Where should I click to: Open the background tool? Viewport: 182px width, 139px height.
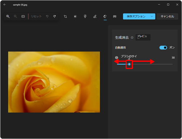coord(115,16)
